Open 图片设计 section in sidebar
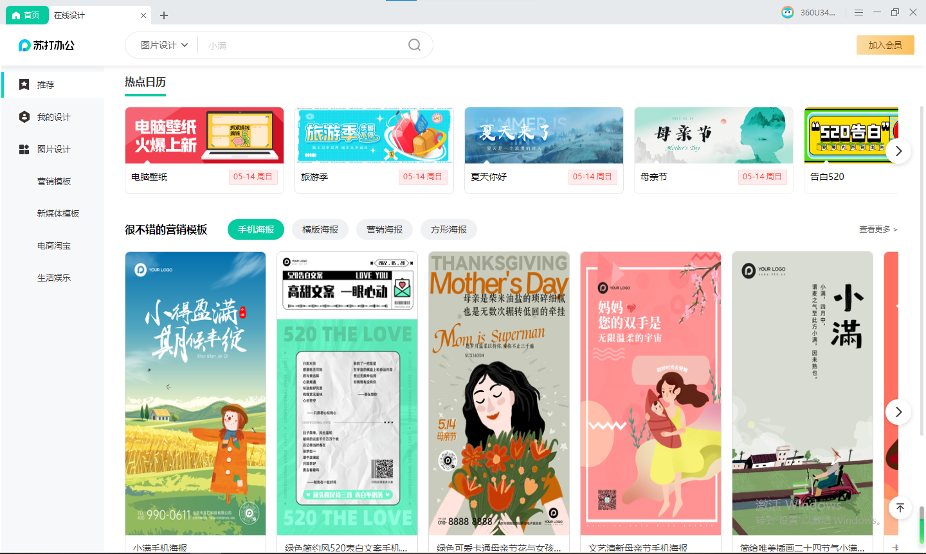This screenshot has height=554, width=926. tap(51, 148)
